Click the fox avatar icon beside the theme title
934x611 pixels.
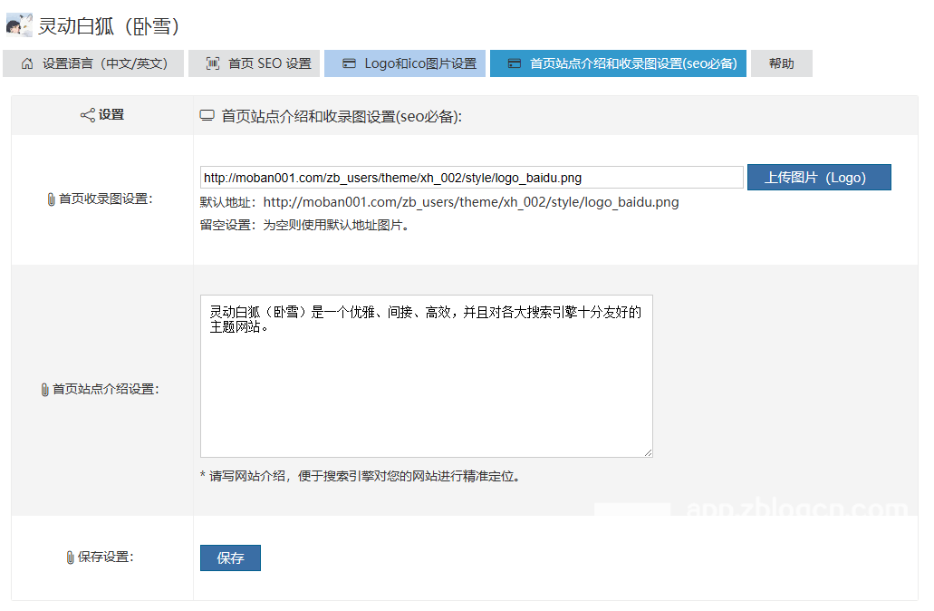[x=19, y=24]
